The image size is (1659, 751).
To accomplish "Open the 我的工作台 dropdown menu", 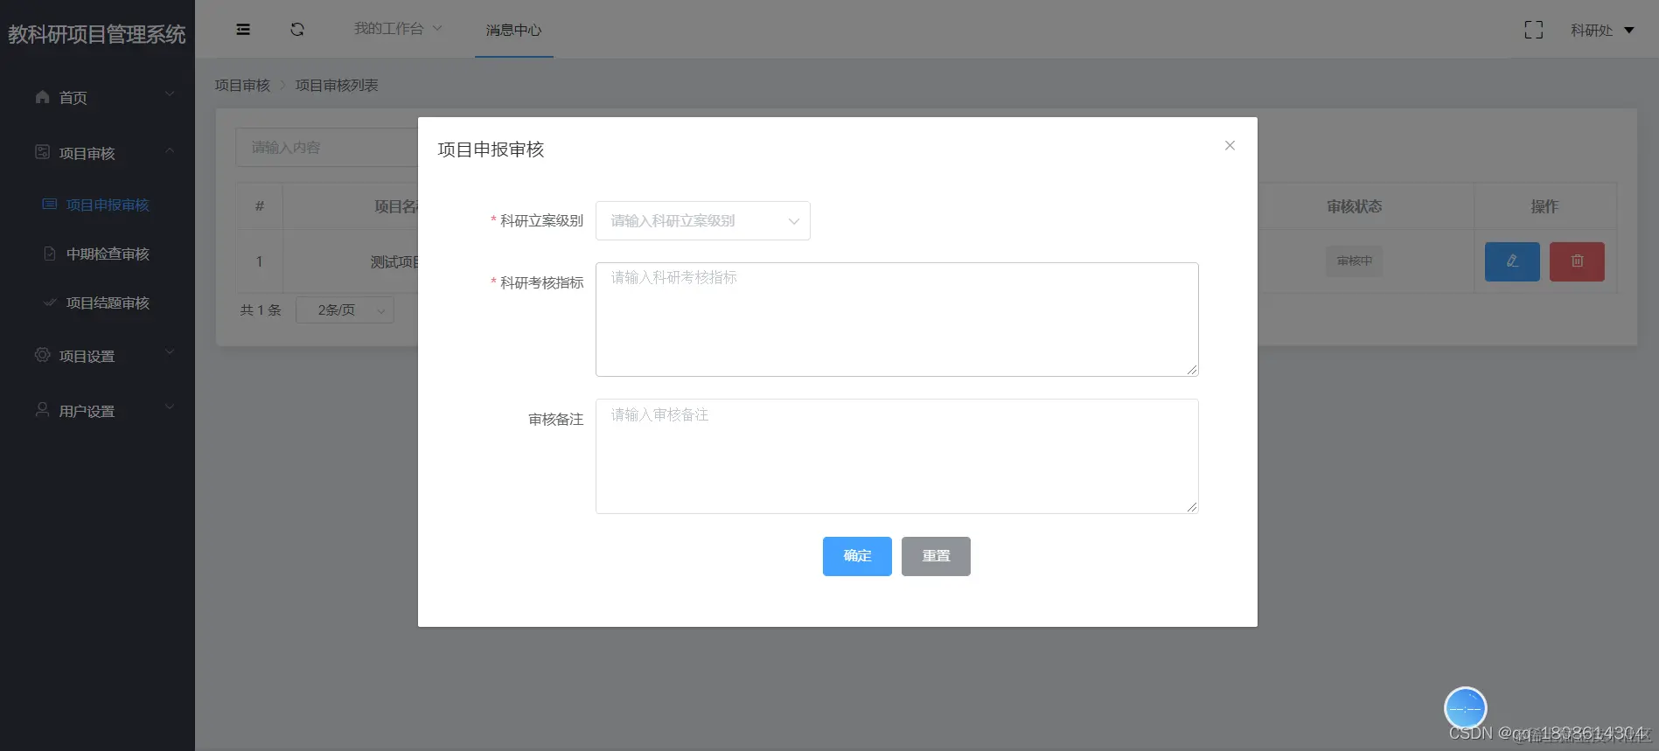I will (398, 29).
